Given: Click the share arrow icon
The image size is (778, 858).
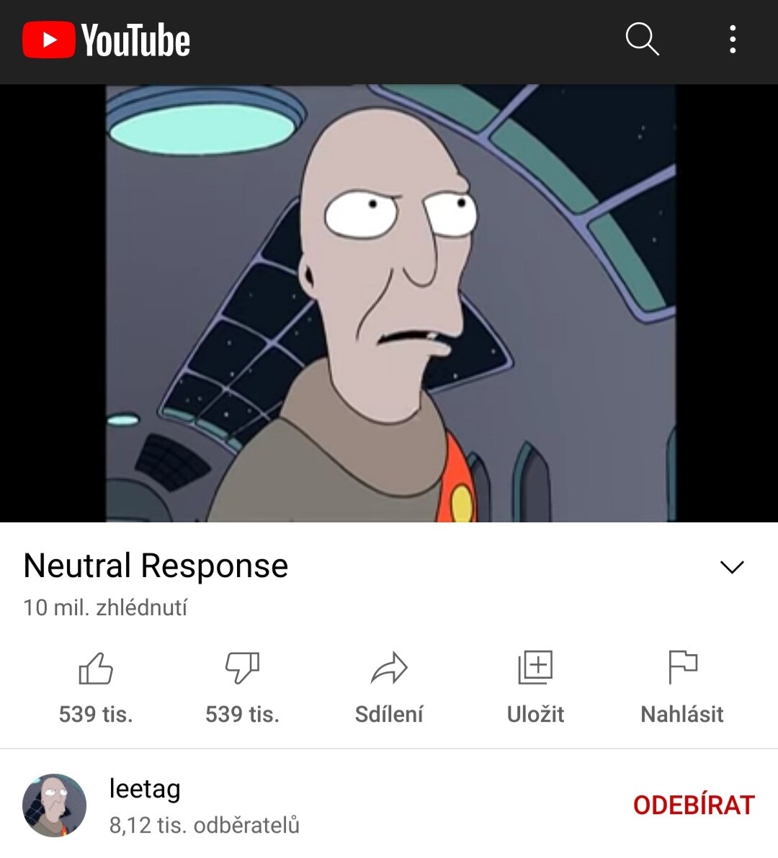Looking at the screenshot, I should click(389, 668).
